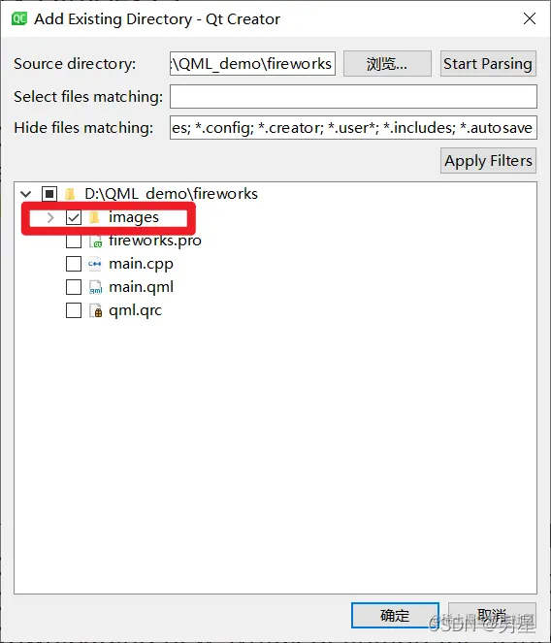Viewport: 551px width, 643px height.
Task: Focus the Source directory field
Action: pyautogui.click(x=252, y=64)
